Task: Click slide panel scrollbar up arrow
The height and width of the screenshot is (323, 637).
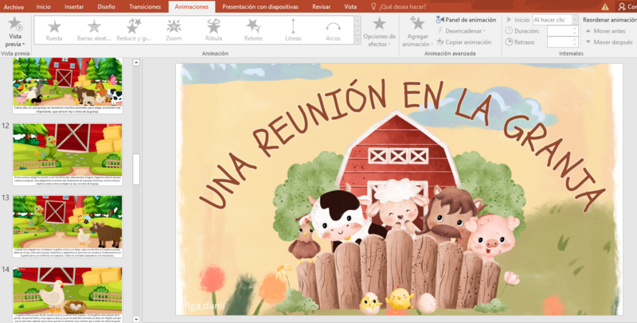Action: click(136, 63)
